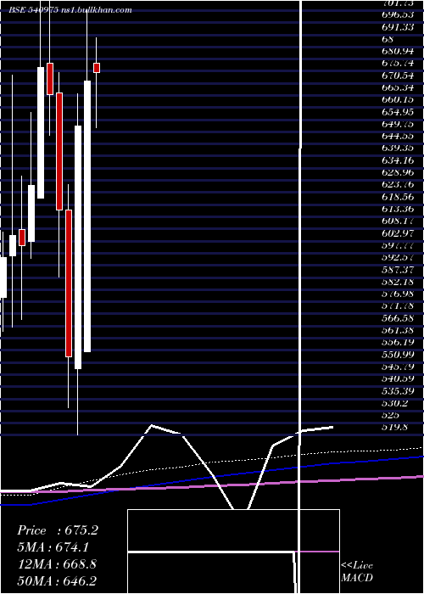Click the 550.99 price axis label
The width and height of the screenshot is (424, 594).
coord(398,354)
